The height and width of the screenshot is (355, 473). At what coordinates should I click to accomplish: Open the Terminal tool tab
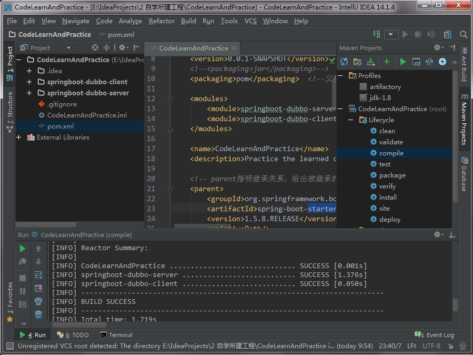(x=116, y=335)
